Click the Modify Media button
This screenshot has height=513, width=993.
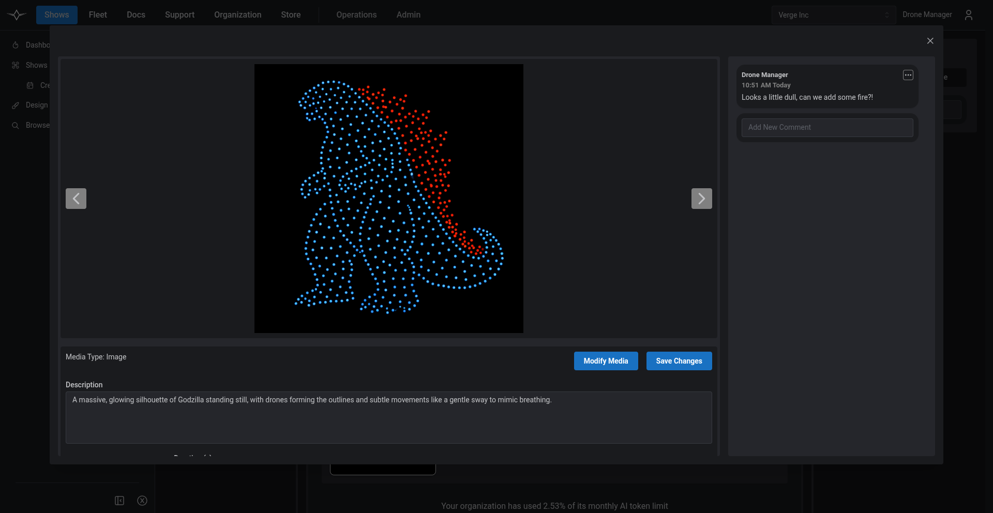click(606, 361)
